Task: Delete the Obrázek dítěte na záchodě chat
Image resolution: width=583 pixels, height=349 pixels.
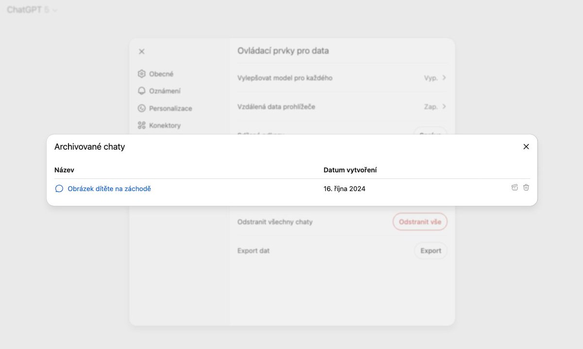Action: [526, 188]
